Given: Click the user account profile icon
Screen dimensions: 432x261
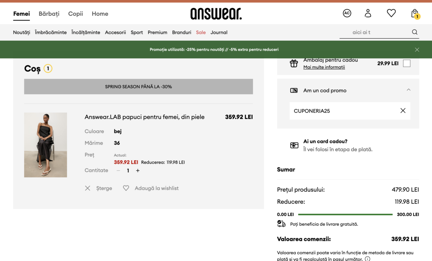Looking at the screenshot, I should click(x=368, y=13).
